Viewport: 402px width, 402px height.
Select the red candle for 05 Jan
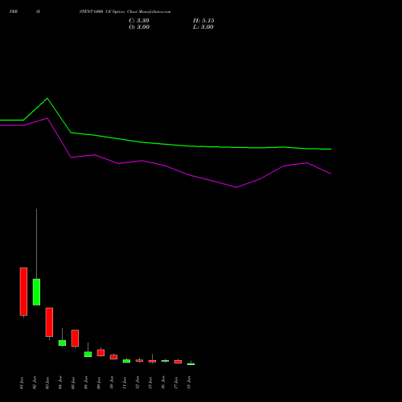[75, 338]
